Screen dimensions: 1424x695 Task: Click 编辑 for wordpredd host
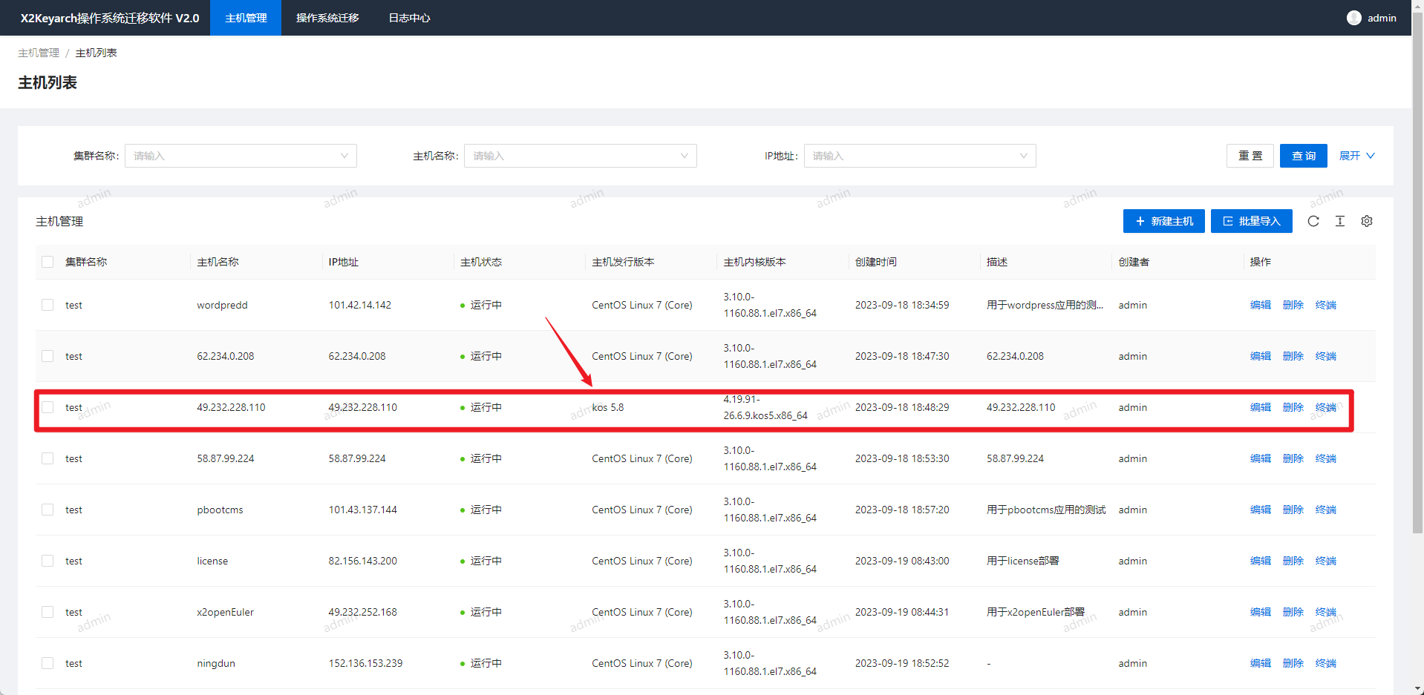1261,305
